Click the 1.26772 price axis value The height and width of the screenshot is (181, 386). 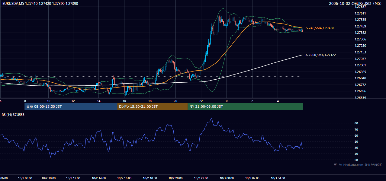[360, 85]
